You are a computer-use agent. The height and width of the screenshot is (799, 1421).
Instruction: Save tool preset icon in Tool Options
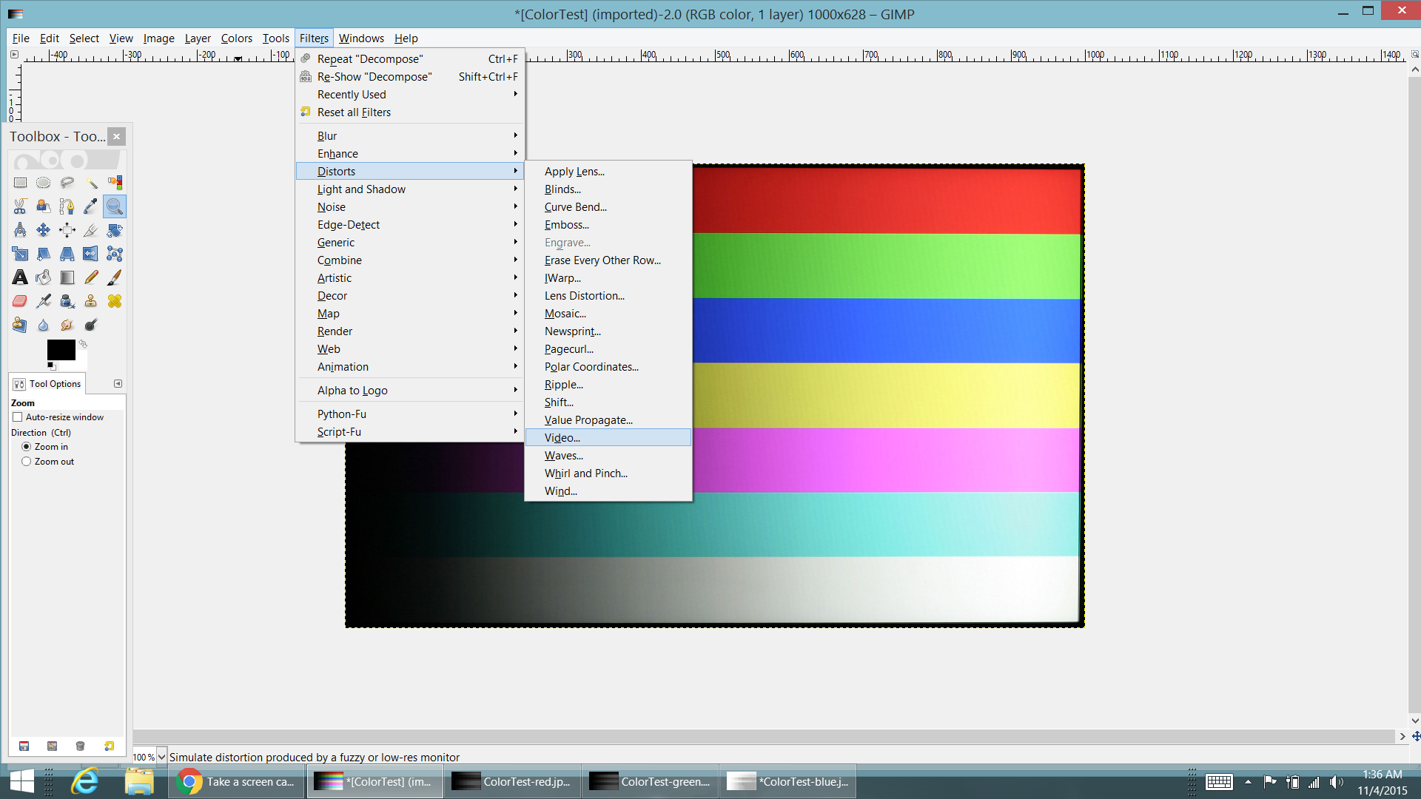click(x=24, y=746)
